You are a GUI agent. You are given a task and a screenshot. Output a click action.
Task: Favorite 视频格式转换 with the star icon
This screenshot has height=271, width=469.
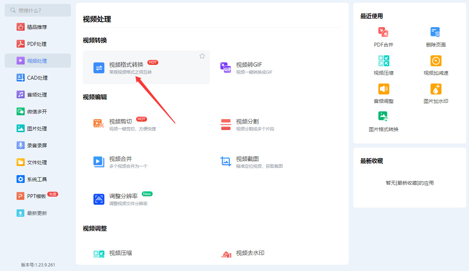tap(202, 56)
